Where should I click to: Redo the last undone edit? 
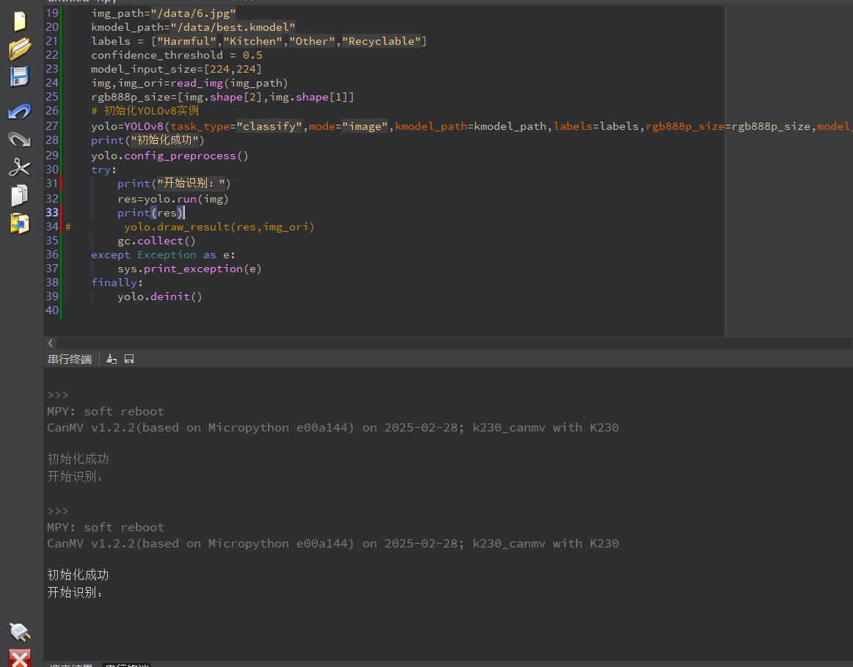(x=20, y=139)
